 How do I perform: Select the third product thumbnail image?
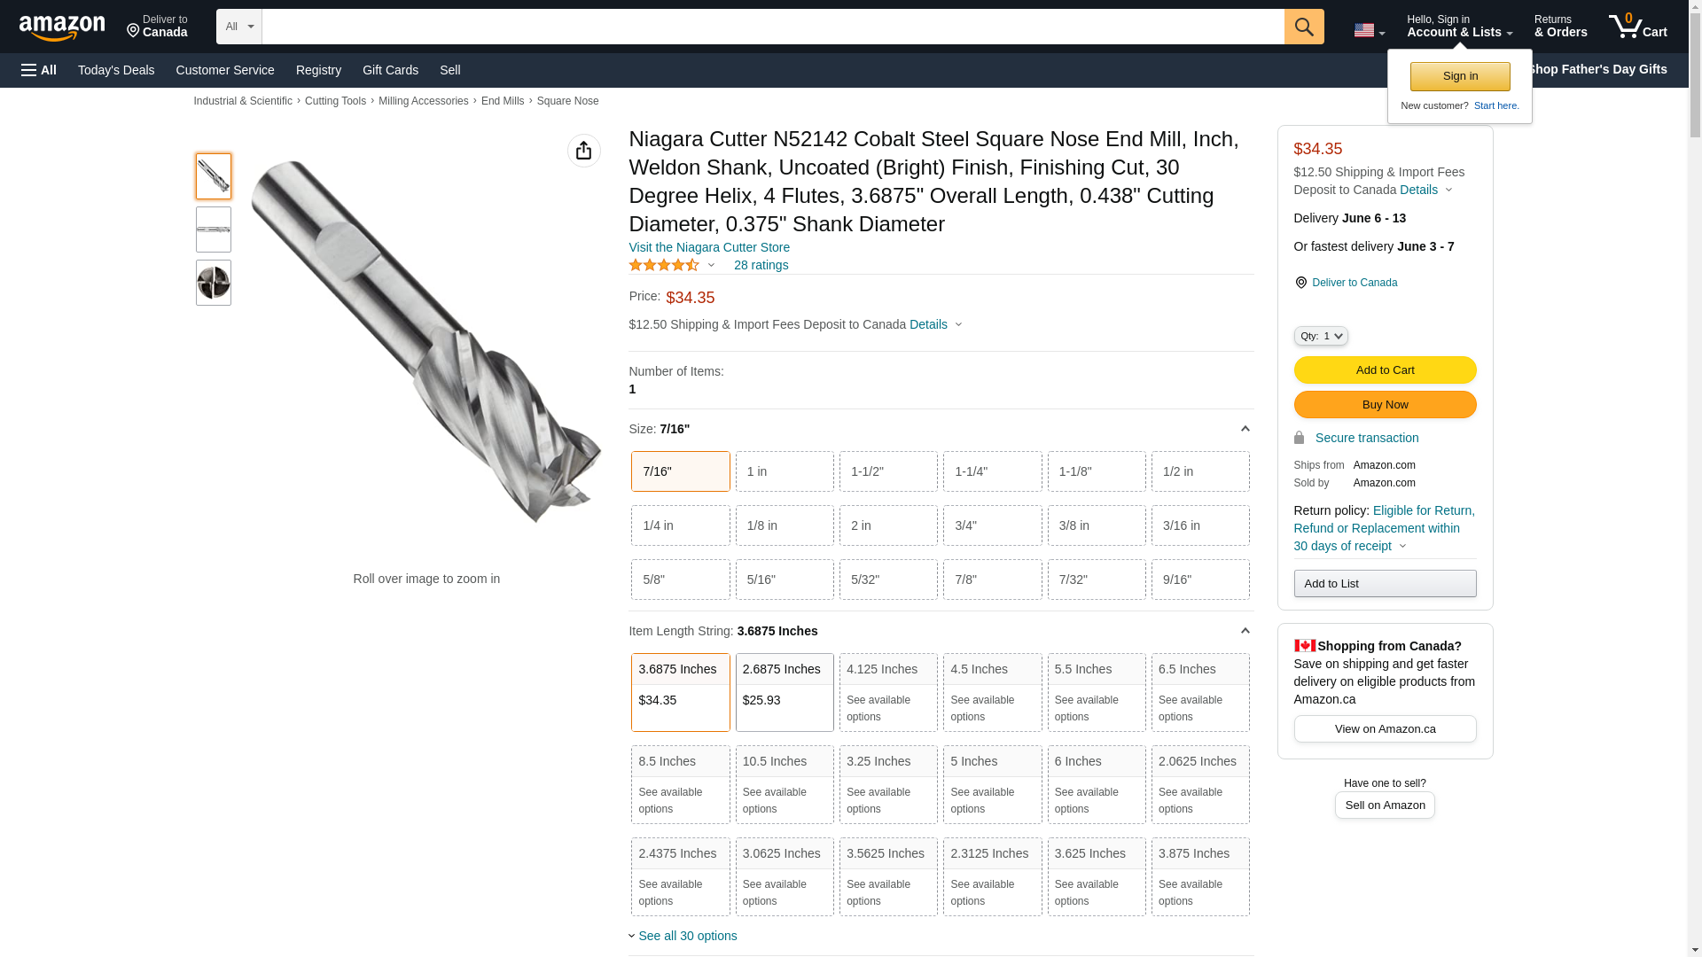click(214, 283)
